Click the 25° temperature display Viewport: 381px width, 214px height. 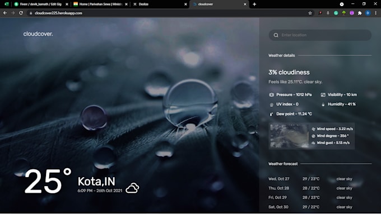[48, 181]
